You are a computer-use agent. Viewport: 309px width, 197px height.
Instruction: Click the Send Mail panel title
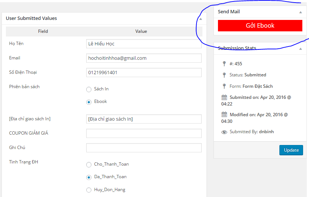coord(229,11)
